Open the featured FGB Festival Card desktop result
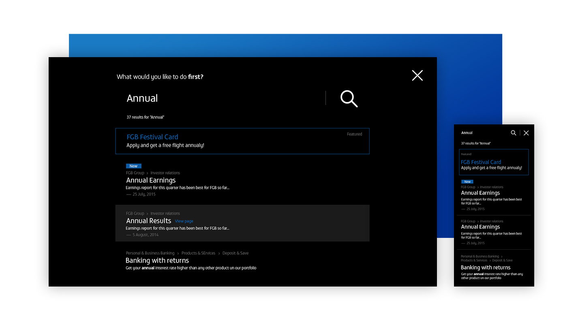578x323 pixels. (152, 137)
